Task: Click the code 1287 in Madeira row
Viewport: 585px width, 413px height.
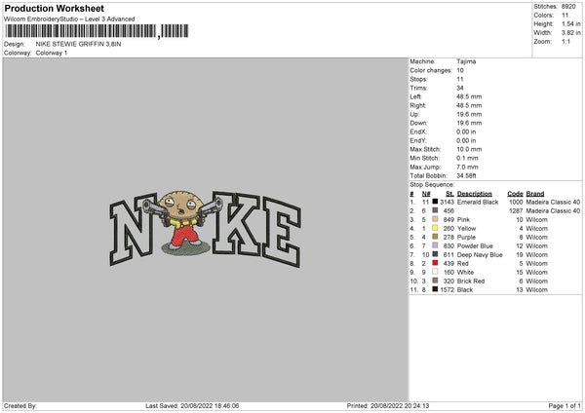Action: tap(516, 211)
